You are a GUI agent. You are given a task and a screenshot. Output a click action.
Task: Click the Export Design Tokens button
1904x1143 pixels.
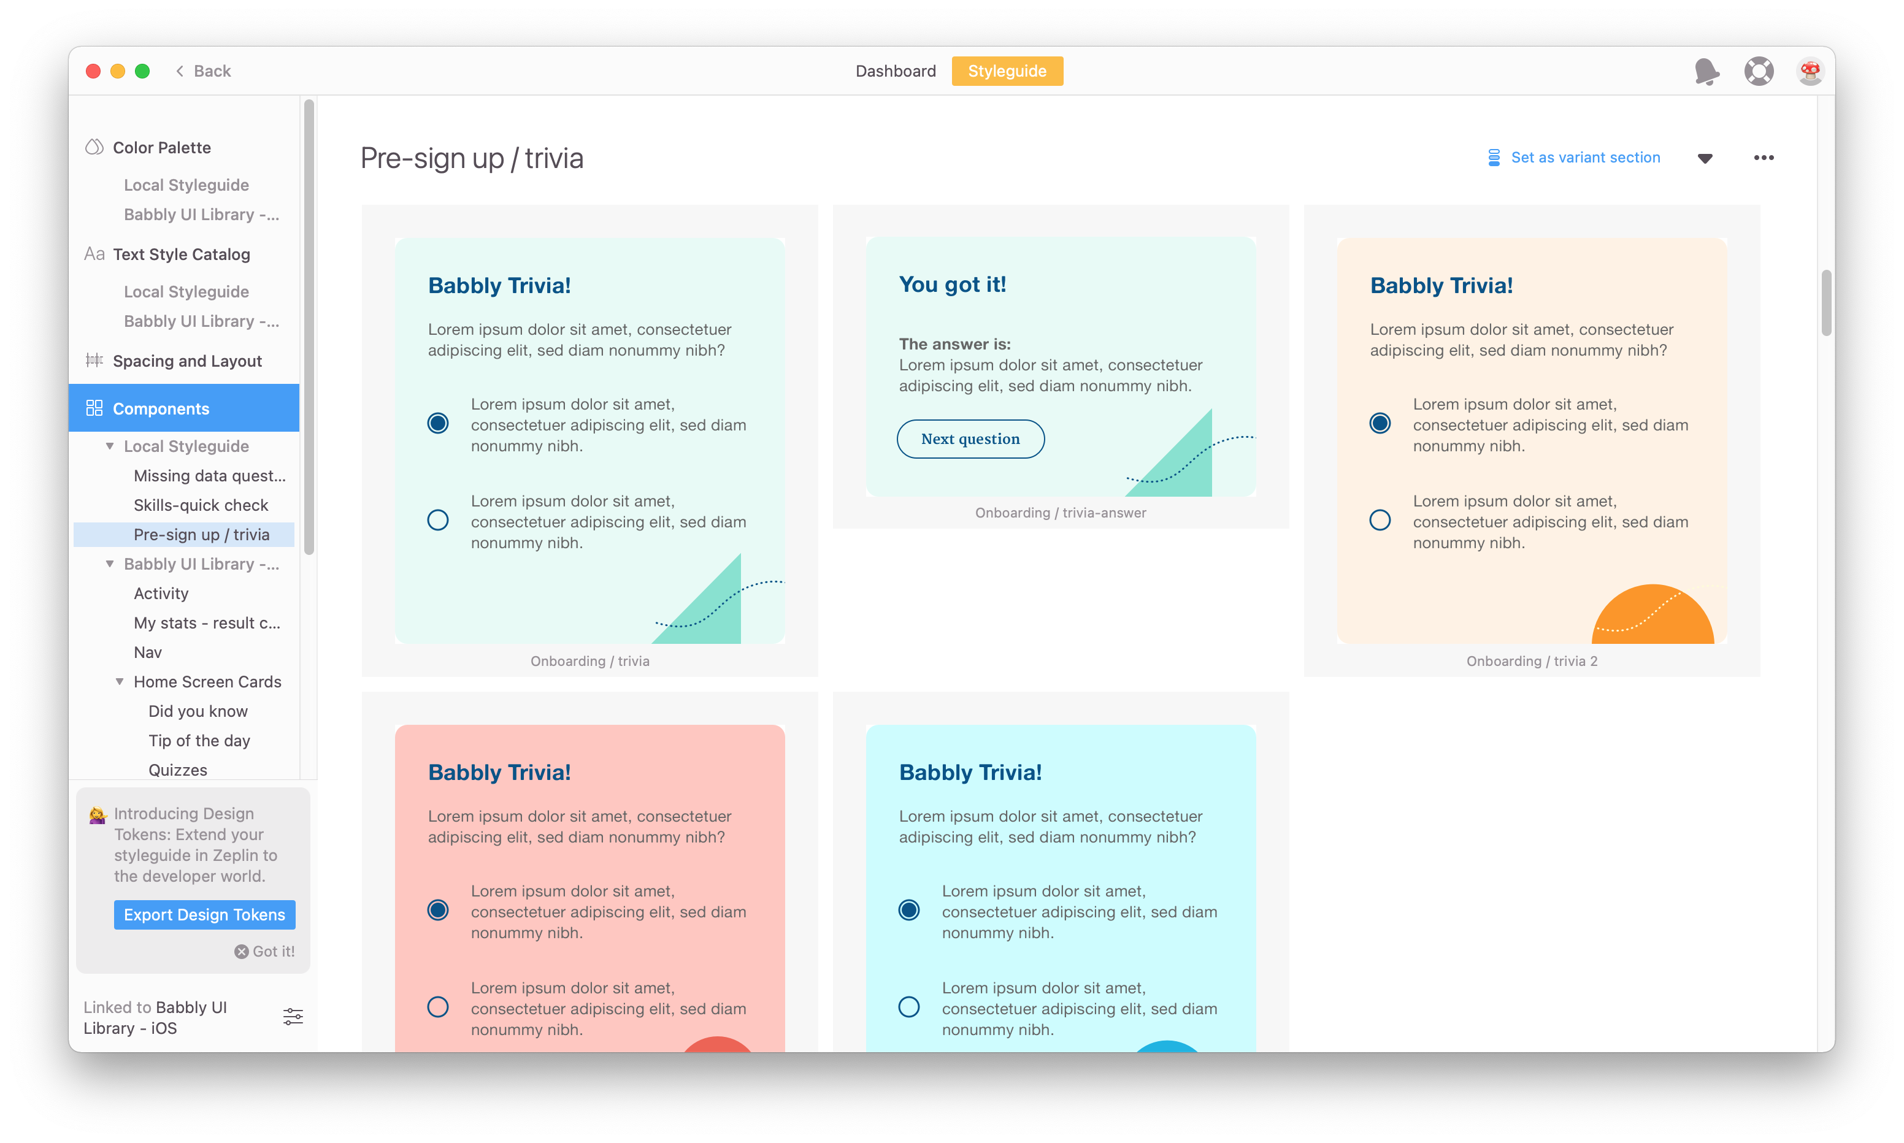coord(204,914)
